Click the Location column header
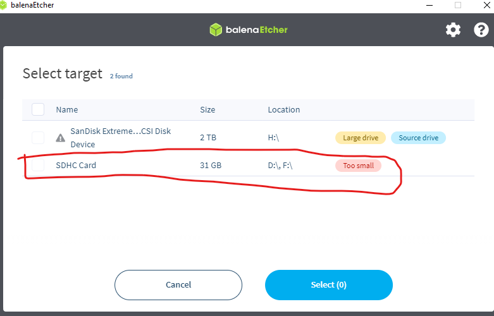Screen dimensions: 494x316 coord(284,109)
